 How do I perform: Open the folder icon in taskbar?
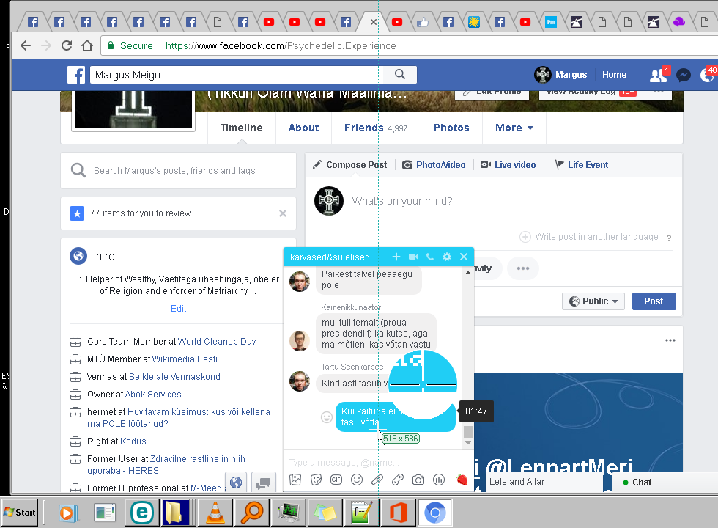[175, 513]
